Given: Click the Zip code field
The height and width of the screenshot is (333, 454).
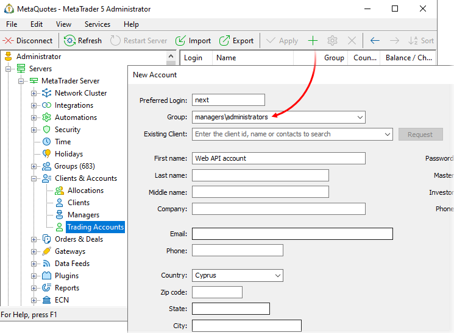Looking at the screenshot, I should click(x=217, y=292).
